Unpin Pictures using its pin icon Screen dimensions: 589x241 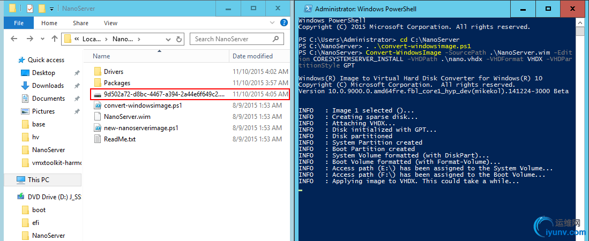77,111
